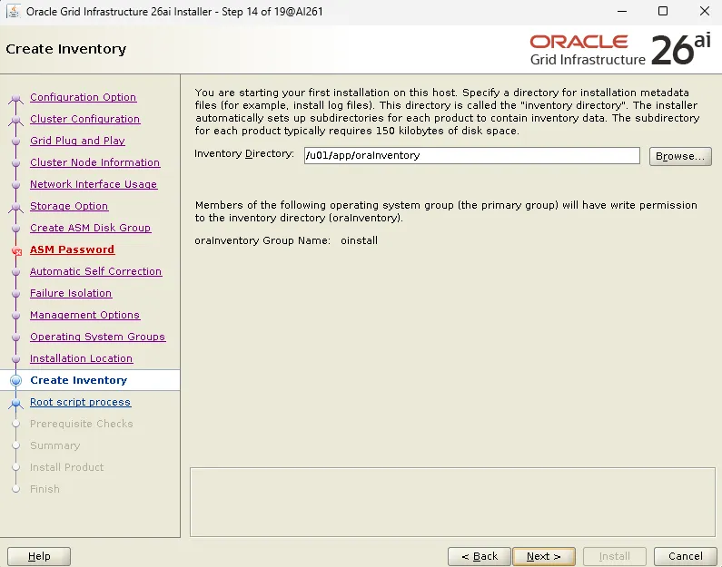722x567 pixels.
Task: Click the oinstall group name text
Action: pos(359,240)
